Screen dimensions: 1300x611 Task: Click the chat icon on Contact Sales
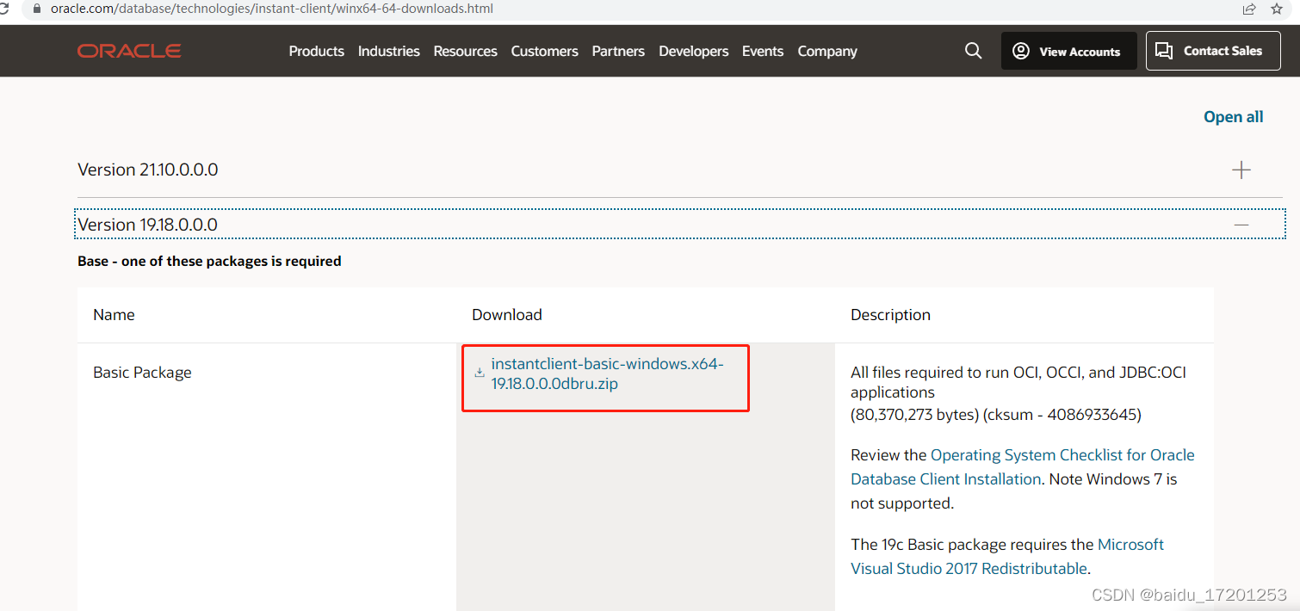(1164, 51)
